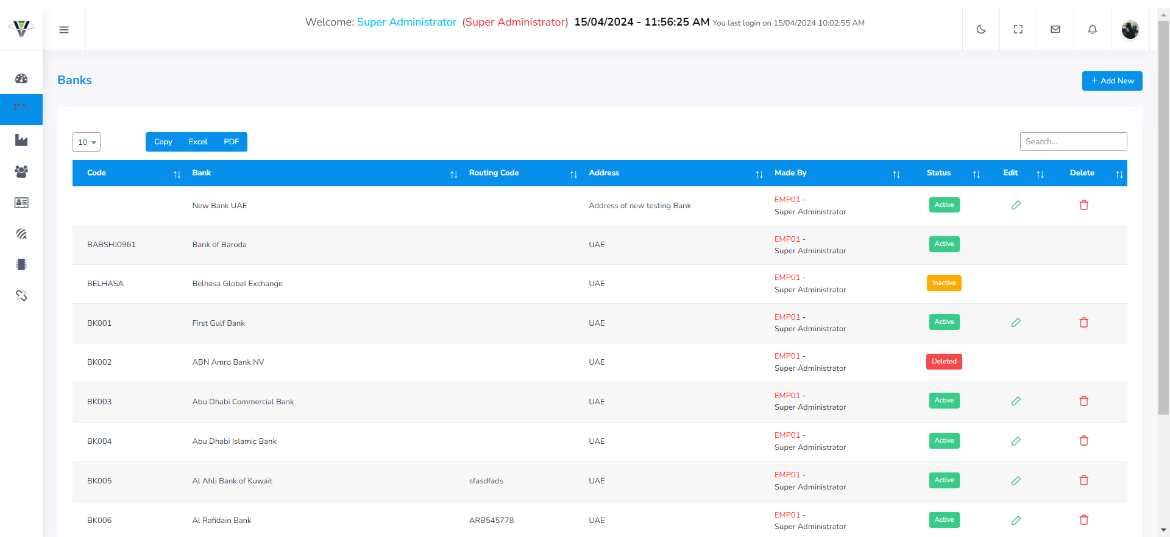Toggle fullscreen mode icon

click(x=1018, y=29)
